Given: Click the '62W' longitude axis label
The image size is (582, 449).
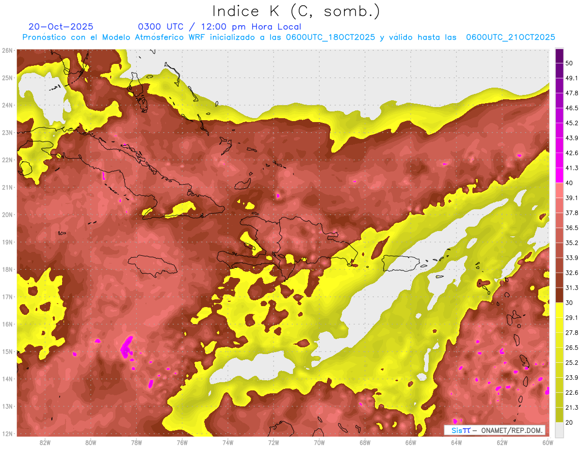Looking at the screenshot, I should pos(502,442).
